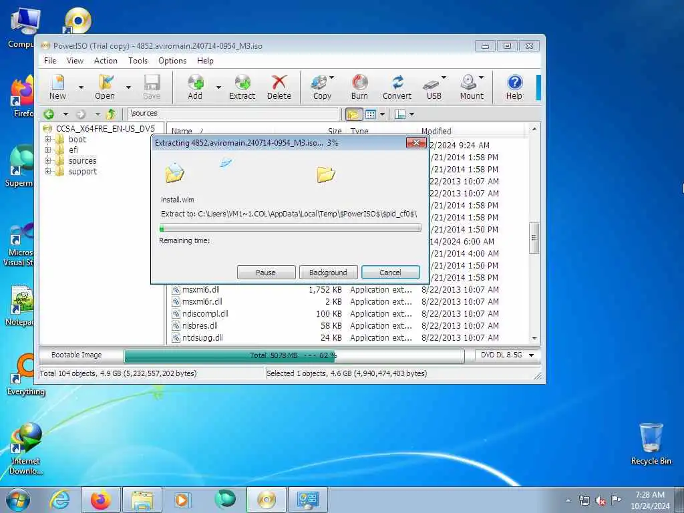Screen dimensions: 684x513
Task: Click the Total 5078 MB capacity bar
Action: (x=294, y=356)
